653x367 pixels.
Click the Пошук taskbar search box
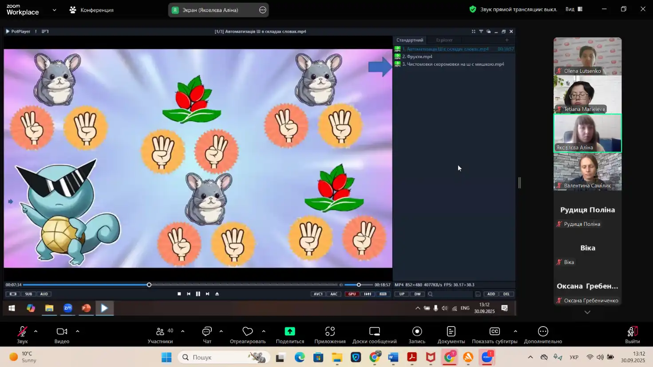pos(224,357)
